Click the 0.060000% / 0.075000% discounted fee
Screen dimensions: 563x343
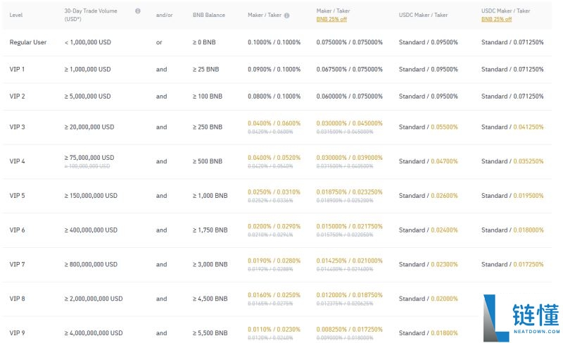pyautogui.click(x=349, y=96)
